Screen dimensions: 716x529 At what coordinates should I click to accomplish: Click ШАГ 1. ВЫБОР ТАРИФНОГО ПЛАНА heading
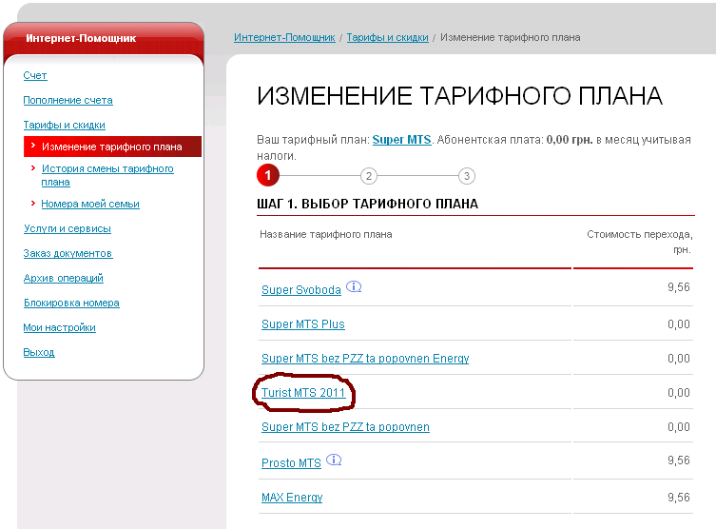368,204
